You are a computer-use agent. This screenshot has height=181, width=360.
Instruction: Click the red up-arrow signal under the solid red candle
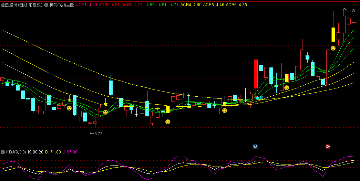pyautogui.click(x=256, y=97)
